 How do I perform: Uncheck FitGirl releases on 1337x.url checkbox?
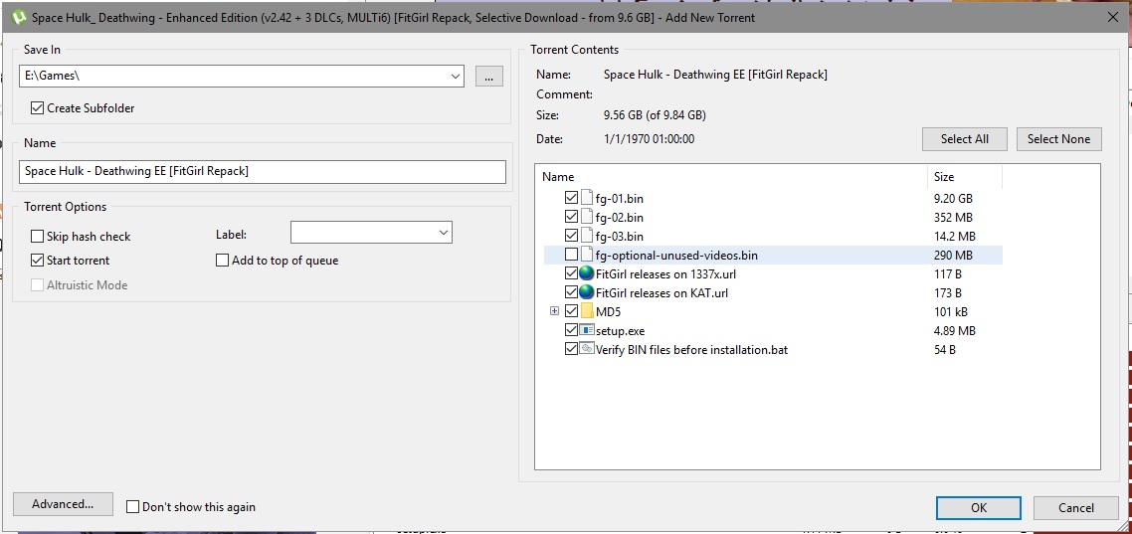coord(571,273)
